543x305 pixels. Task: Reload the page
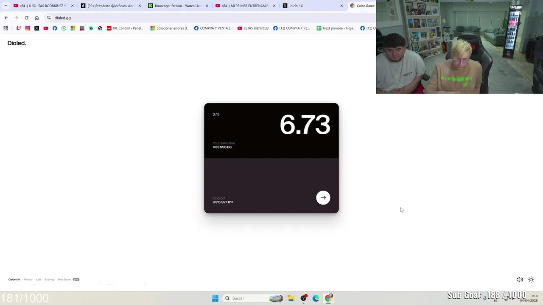[x=26, y=18]
